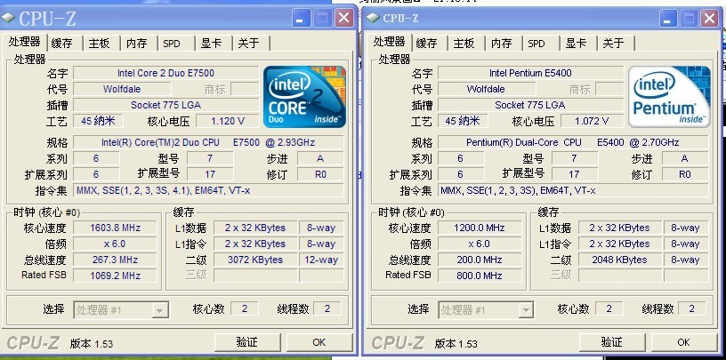
Task: Open 关于 tab in right window
Action: tap(614, 44)
